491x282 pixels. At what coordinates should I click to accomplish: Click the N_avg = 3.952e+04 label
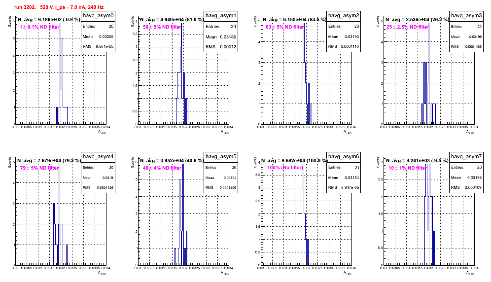click(172, 160)
